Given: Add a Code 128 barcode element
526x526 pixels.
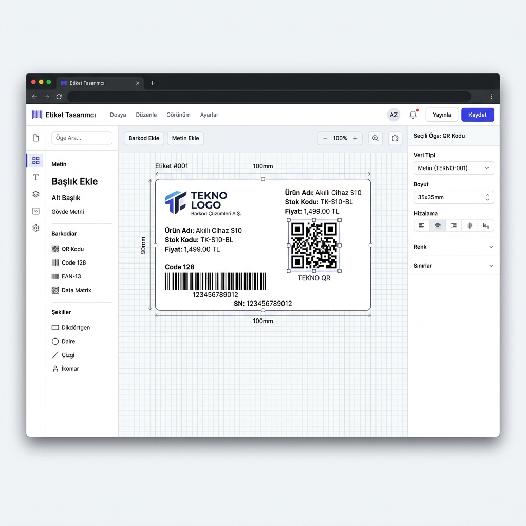Looking at the screenshot, I should 69,262.
